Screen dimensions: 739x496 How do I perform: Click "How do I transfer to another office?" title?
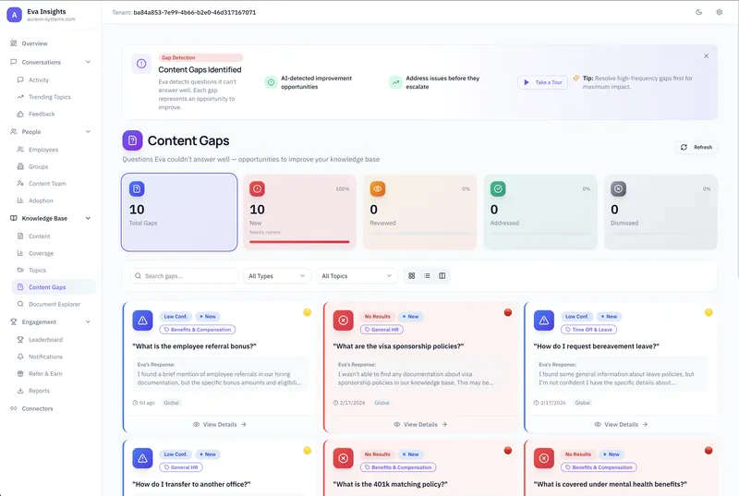click(192, 484)
